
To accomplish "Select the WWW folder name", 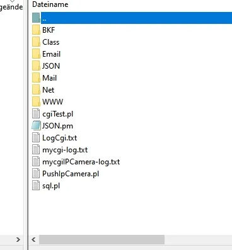I will tap(52, 102).
